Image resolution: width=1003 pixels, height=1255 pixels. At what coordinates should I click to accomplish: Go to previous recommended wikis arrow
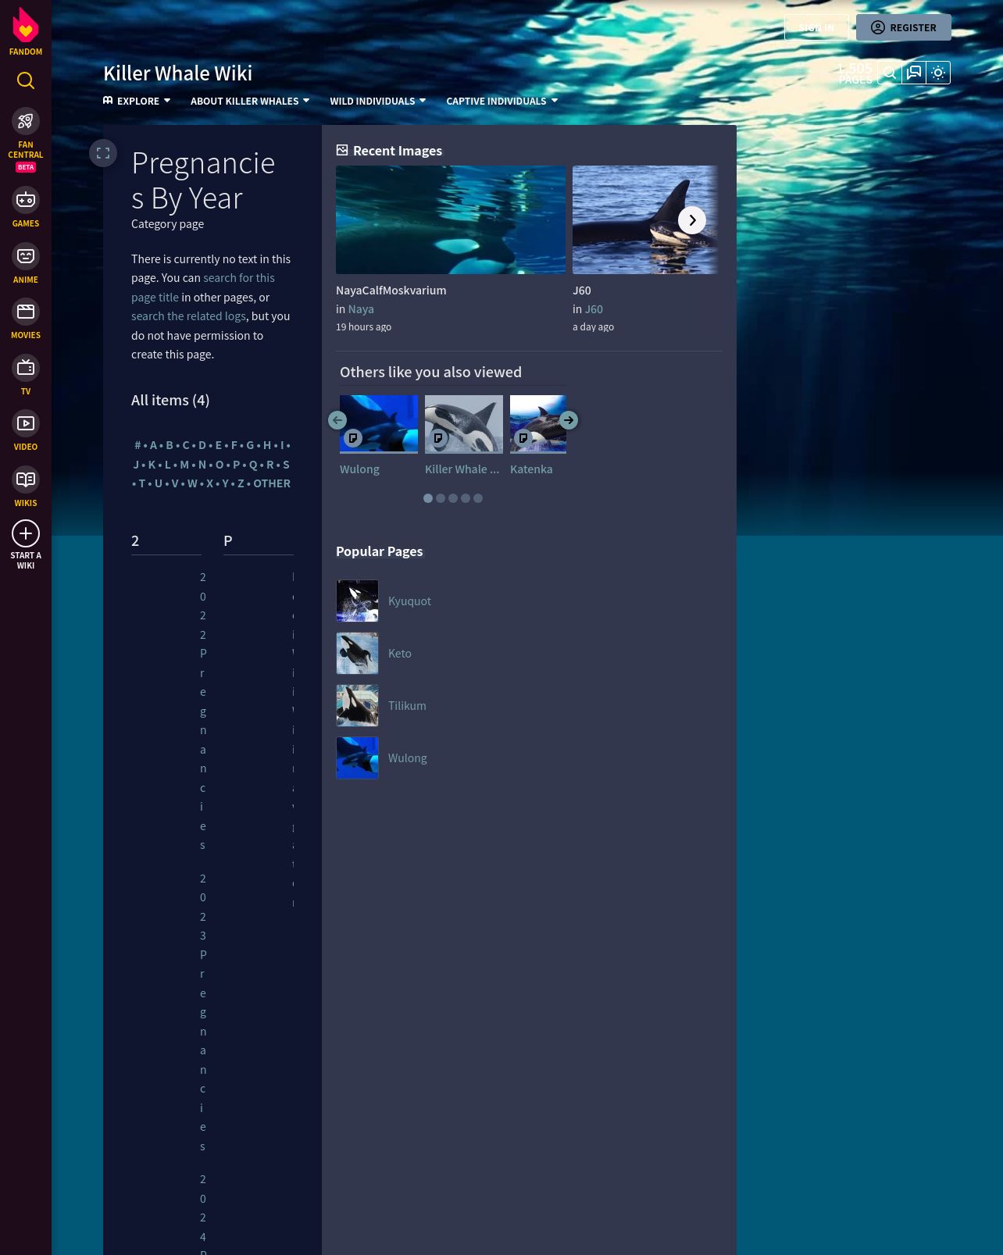pos(337,420)
